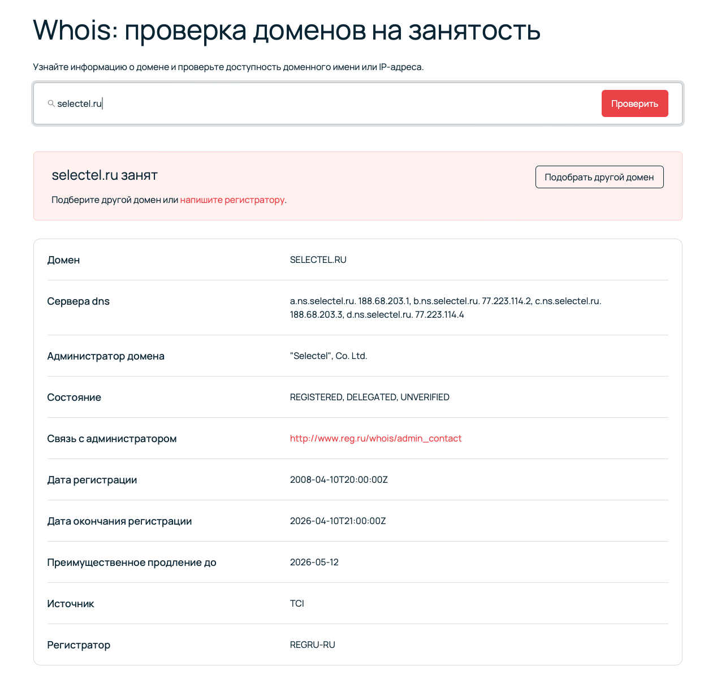Screen dimensions: 717x679
Task: Click the source value «TCI»
Action: click(x=297, y=603)
